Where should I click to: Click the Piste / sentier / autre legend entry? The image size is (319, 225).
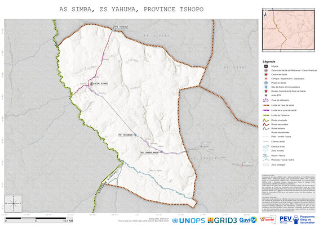tap(277, 137)
